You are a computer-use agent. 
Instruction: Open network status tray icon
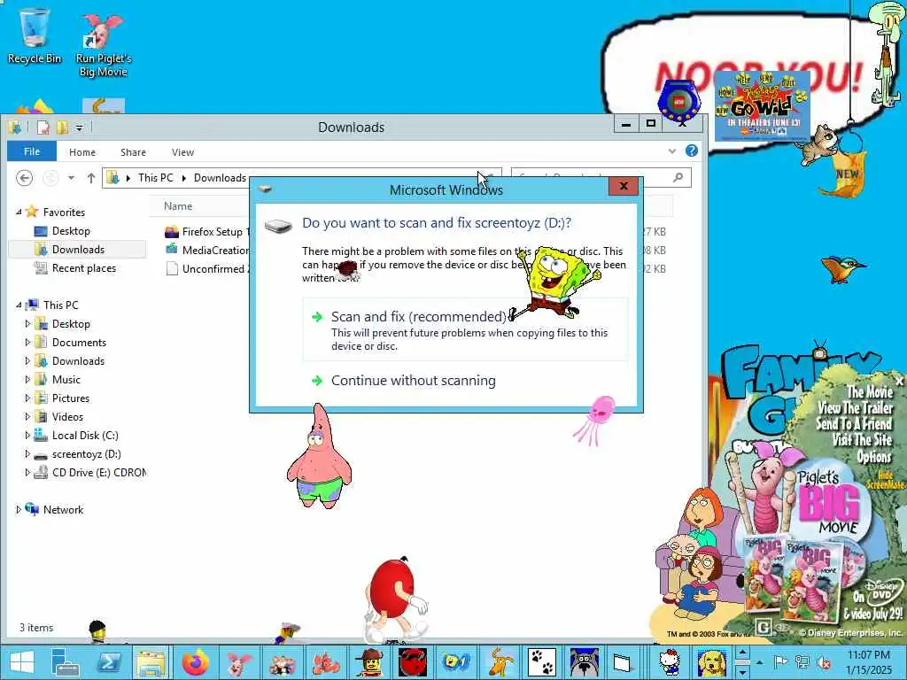802,662
